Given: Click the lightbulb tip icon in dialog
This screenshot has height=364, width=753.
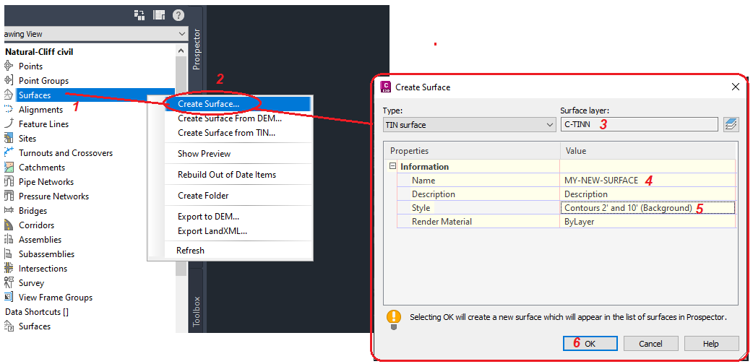Looking at the screenshot, I should tap(394, 319).
